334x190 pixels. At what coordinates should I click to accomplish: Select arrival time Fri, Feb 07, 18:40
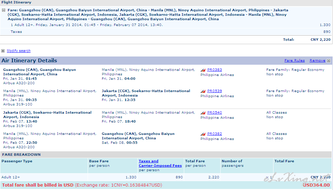[x=119, y=122]
